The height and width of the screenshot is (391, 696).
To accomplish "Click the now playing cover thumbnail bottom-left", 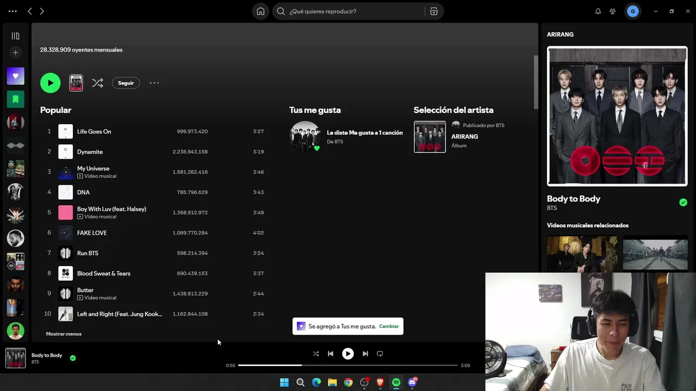I will [x=15, y=358].
